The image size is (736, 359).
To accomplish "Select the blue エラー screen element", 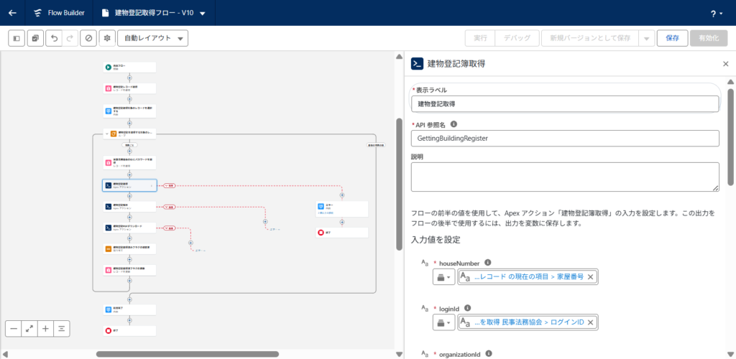I will pyautogui.click(x=341, y=209).
